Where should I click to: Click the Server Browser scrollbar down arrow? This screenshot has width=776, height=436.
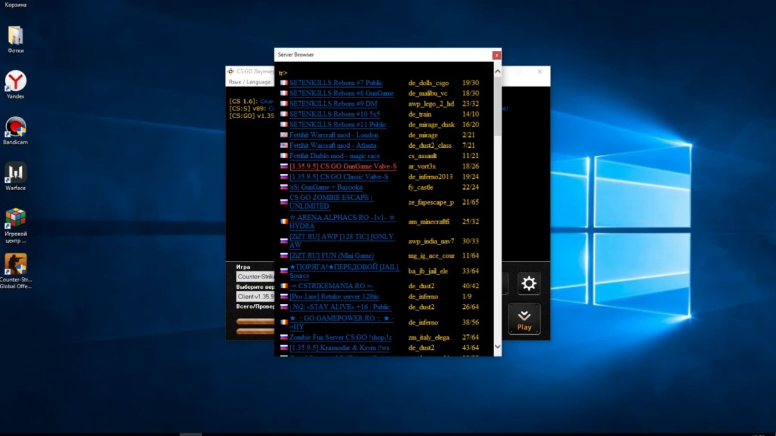click(x=498, y=346)
